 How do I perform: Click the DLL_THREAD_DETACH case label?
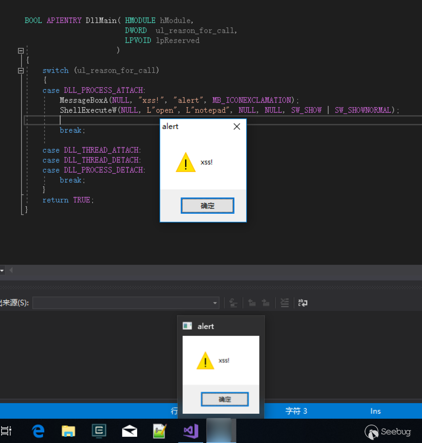pyautogui.click(x=102, y=160)
